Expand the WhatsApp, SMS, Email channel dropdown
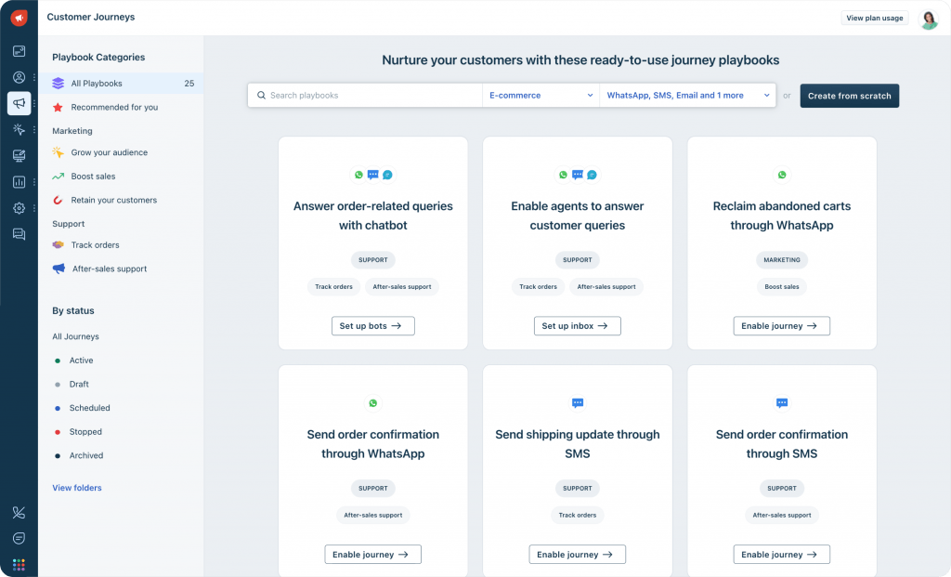The width and height of the screenshot is (951, 577). point(687,96)
